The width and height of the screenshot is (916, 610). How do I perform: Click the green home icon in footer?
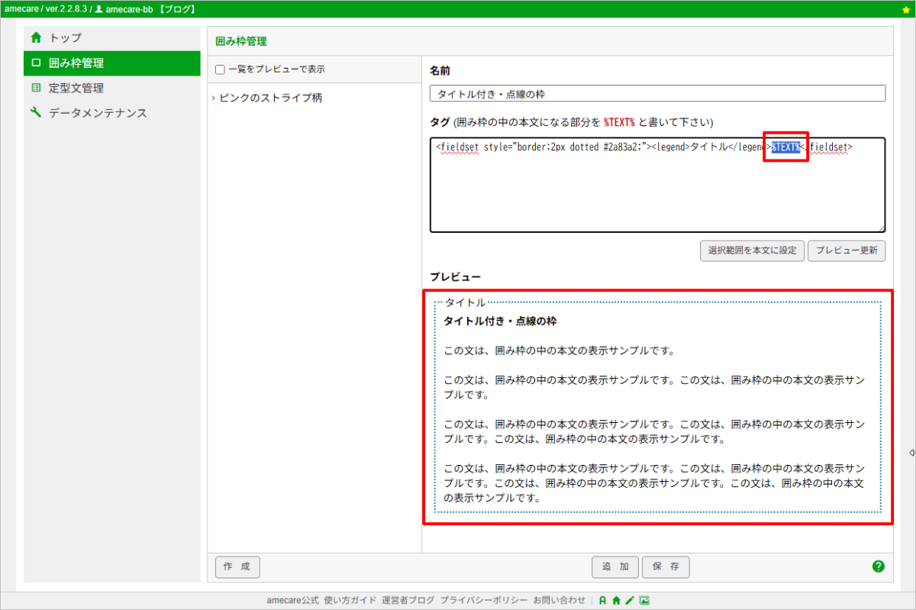pyautogui.click(x=616, y=601)
